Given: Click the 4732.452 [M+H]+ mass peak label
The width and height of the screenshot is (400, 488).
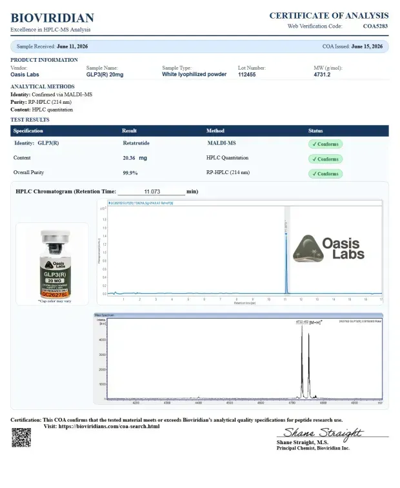Looking at the screenshot, I should [309, 322].
